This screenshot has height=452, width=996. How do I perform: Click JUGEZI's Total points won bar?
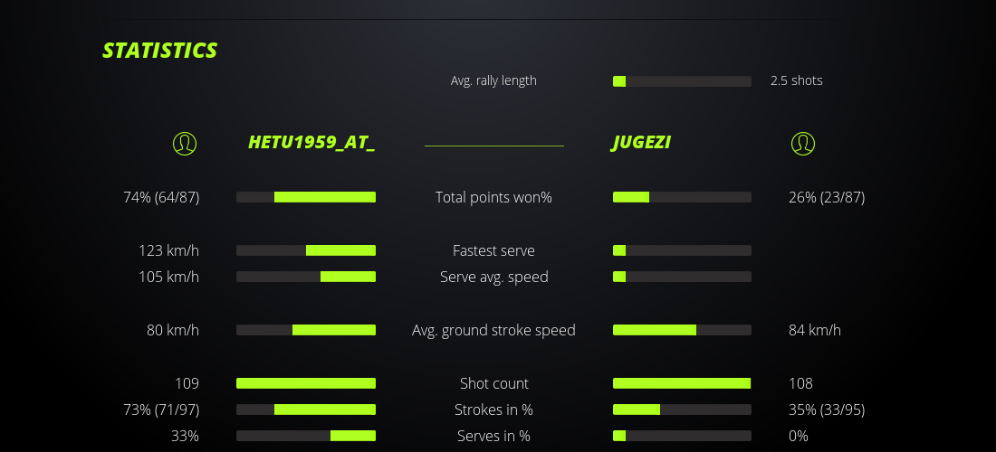[x=682, y=197]
